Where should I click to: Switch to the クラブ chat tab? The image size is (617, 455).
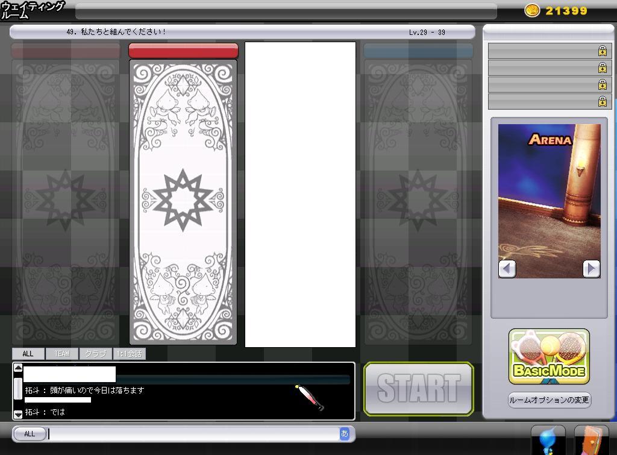click(x=95, y=354)
